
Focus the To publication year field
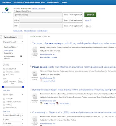pyautogui.click(x=20, y=81)
